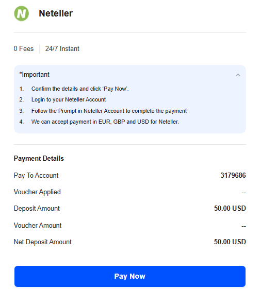This screenshot has height=305, width=277.
Task: Click the Voucher Amount label
Action: point(38,225)
